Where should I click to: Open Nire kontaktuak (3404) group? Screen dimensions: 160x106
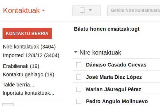(29, 47)
